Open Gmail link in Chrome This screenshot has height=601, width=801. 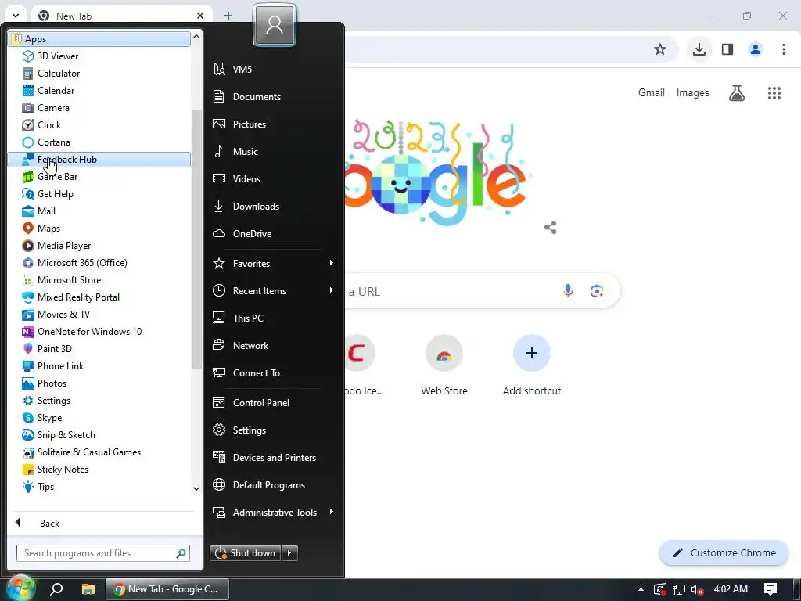(652, 92)
